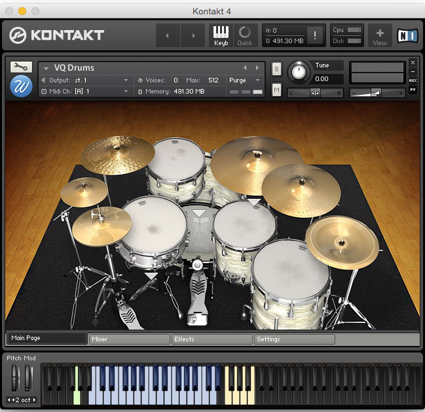
Task: Click the Max voices value 512
Action: point(213,80)
